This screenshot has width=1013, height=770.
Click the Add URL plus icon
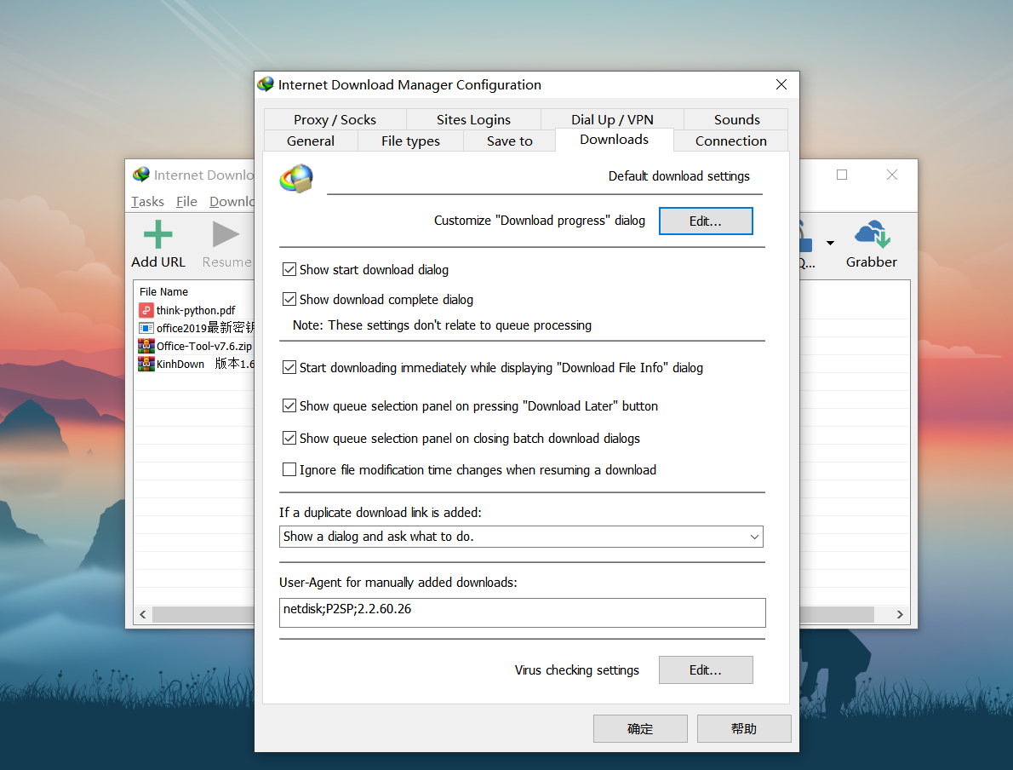(x=157, y=233)
